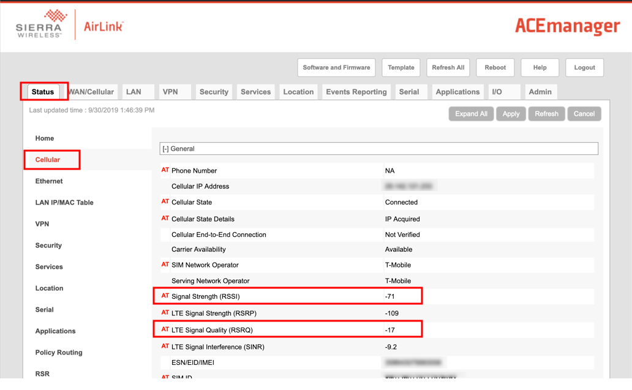632x390 pixels.
Task: Click the AT icon beside Cellular State Details
Action: [165, 219]
